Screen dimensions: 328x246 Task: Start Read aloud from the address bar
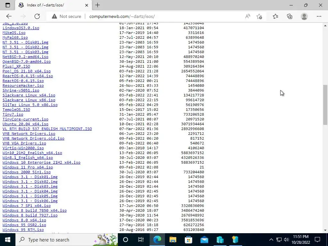tap(248, 16)
